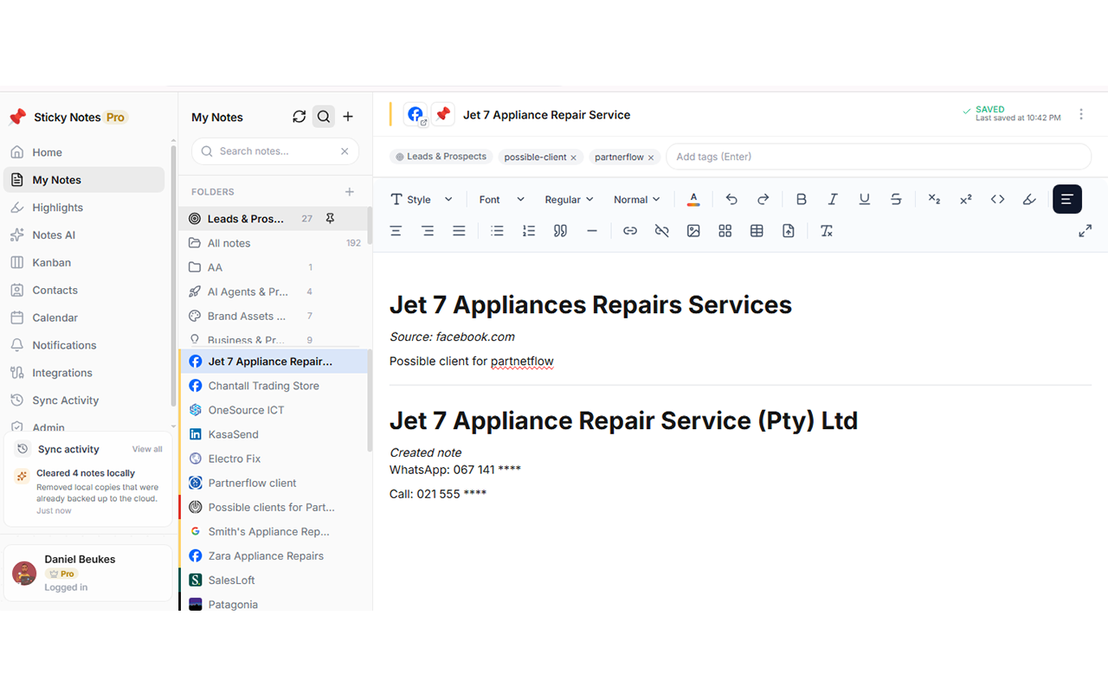The height and width of the screenshot is (692, 1108).
Task: Sync notes with the refresh icon
Action: coord(300,117)
